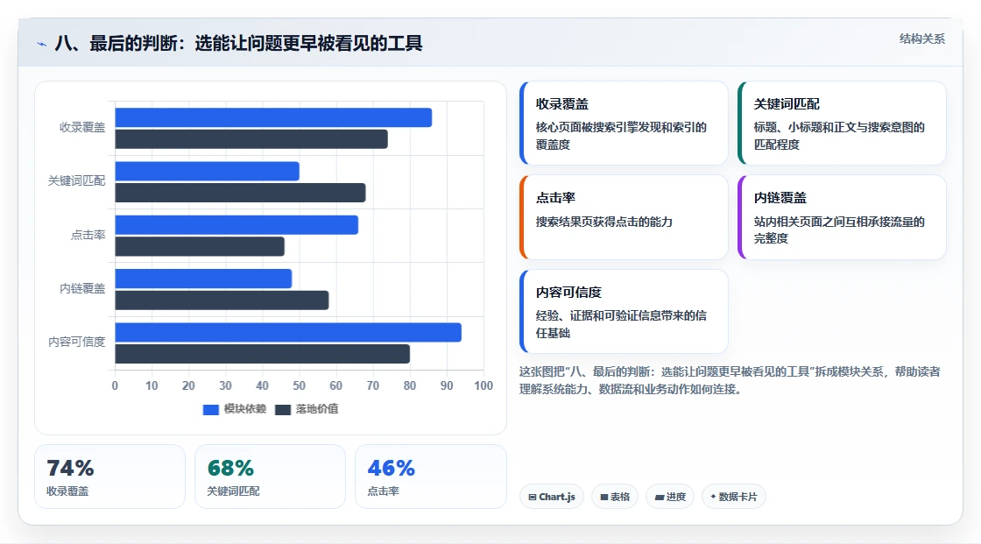Select the 数据卡片 tag chip

(x=734, y=497)
